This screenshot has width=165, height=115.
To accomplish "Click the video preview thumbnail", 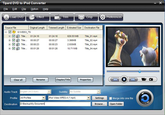I will pyautogui.click(x=133, y=47).
